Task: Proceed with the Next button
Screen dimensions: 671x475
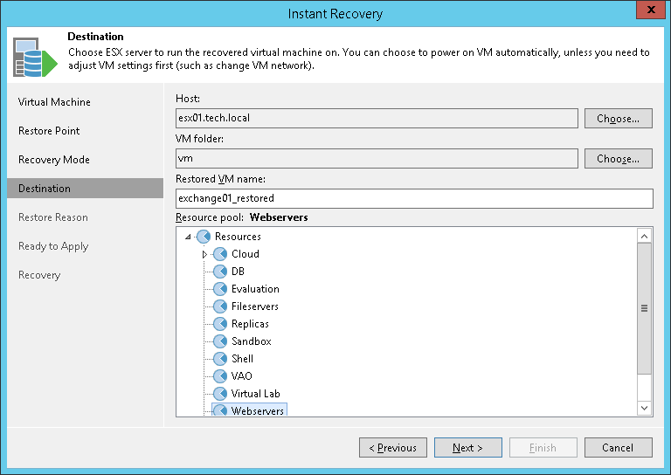Action: 467,448
